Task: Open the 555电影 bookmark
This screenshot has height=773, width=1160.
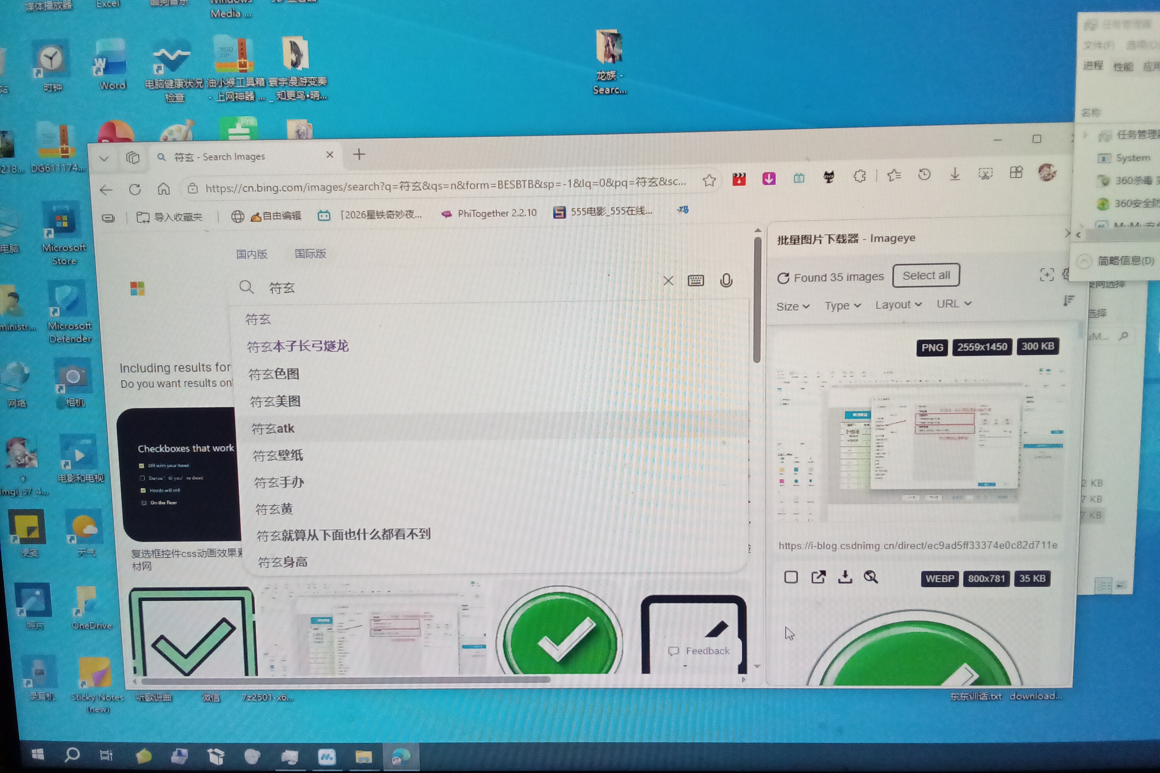Action: (x=603, y=212)
